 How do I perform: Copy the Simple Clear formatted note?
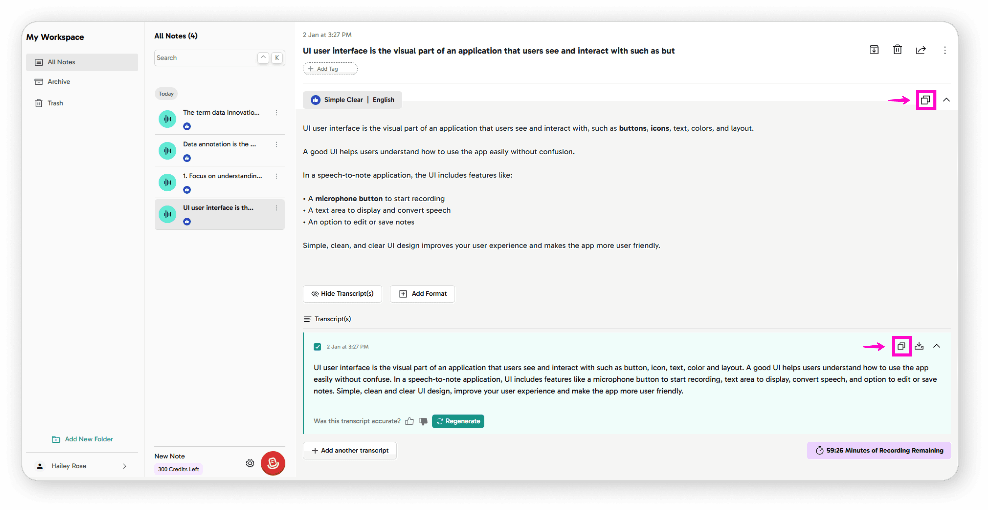[x=926, y=100]
